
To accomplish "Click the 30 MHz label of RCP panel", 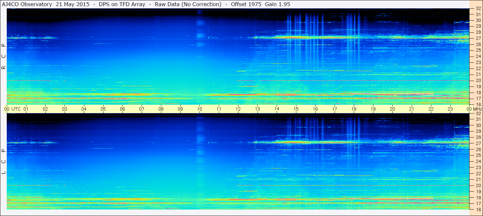I will point(478,20).
